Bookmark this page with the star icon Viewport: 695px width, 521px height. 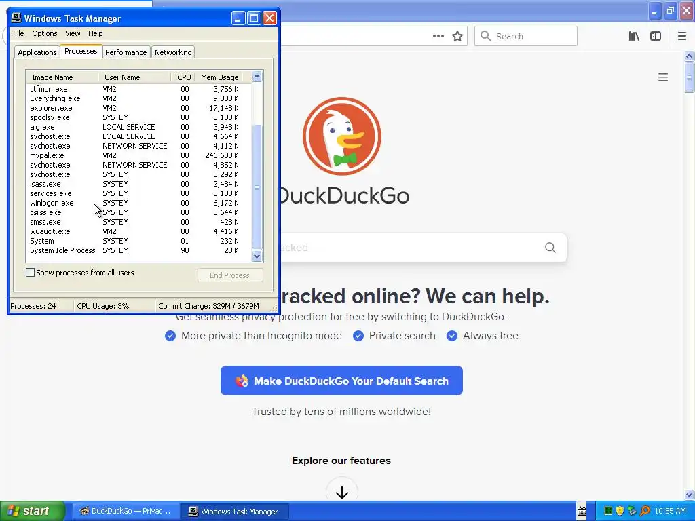point(457,37)
